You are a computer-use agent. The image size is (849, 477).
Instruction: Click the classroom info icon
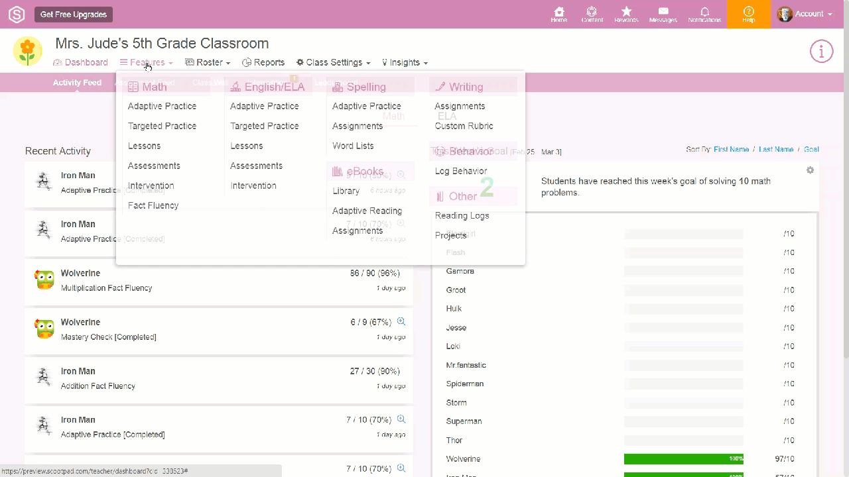tap(821, 51)
